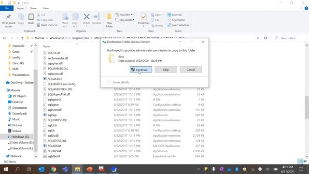Screen dimensions: 309x174
Task: Click Edit in the Open group
Action: click(x=155, y=20)
